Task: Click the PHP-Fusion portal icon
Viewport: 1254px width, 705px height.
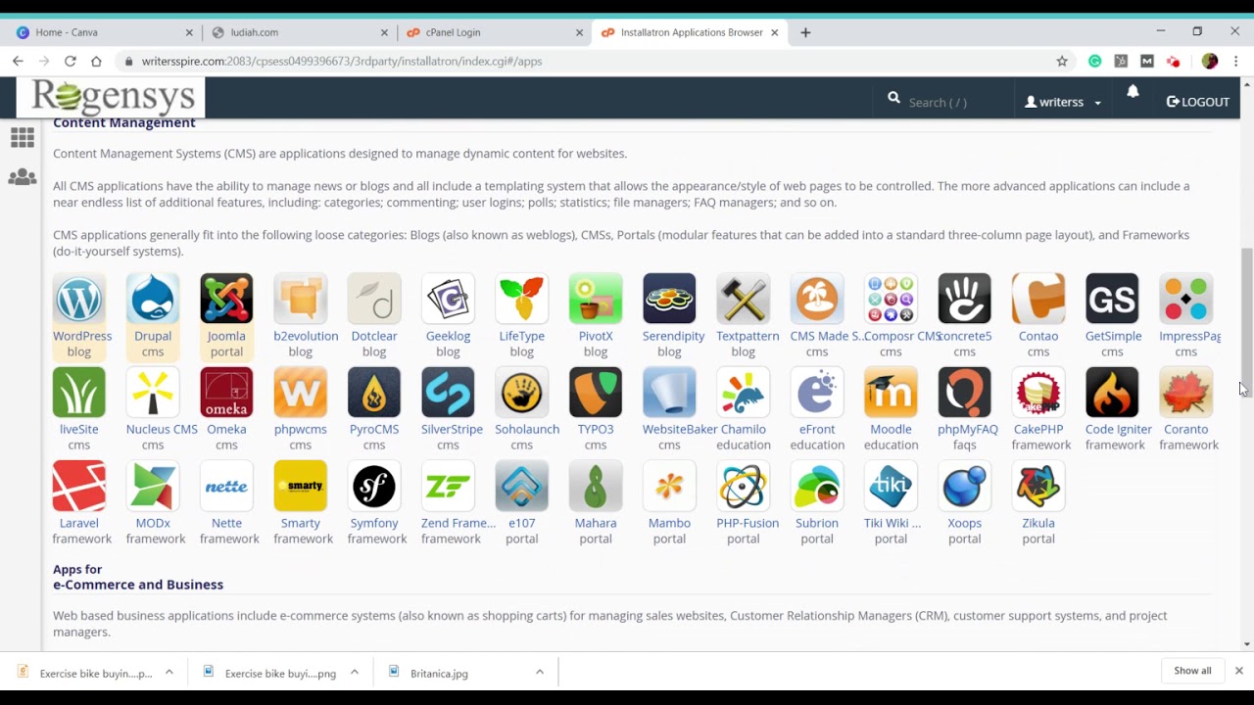Action: tap(744, 487)
